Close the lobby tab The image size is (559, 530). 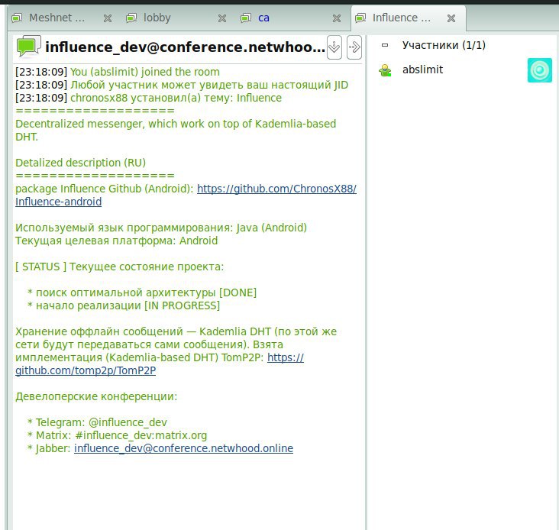pyautogui.click(x=222, y=18)
